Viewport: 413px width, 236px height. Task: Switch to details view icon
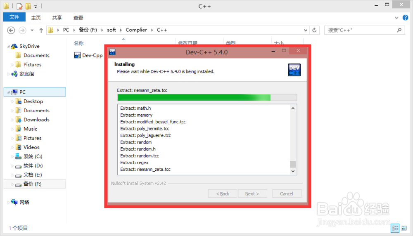pyautogui.click(x=395, y=228)
